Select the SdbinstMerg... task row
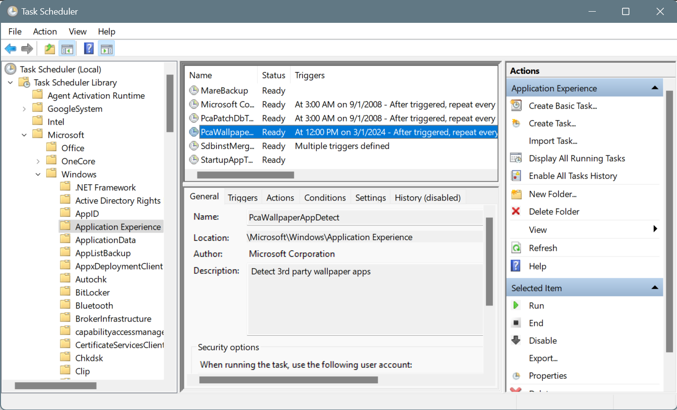Viewport: 677px width, 410px height. click(x=342, y=146)
